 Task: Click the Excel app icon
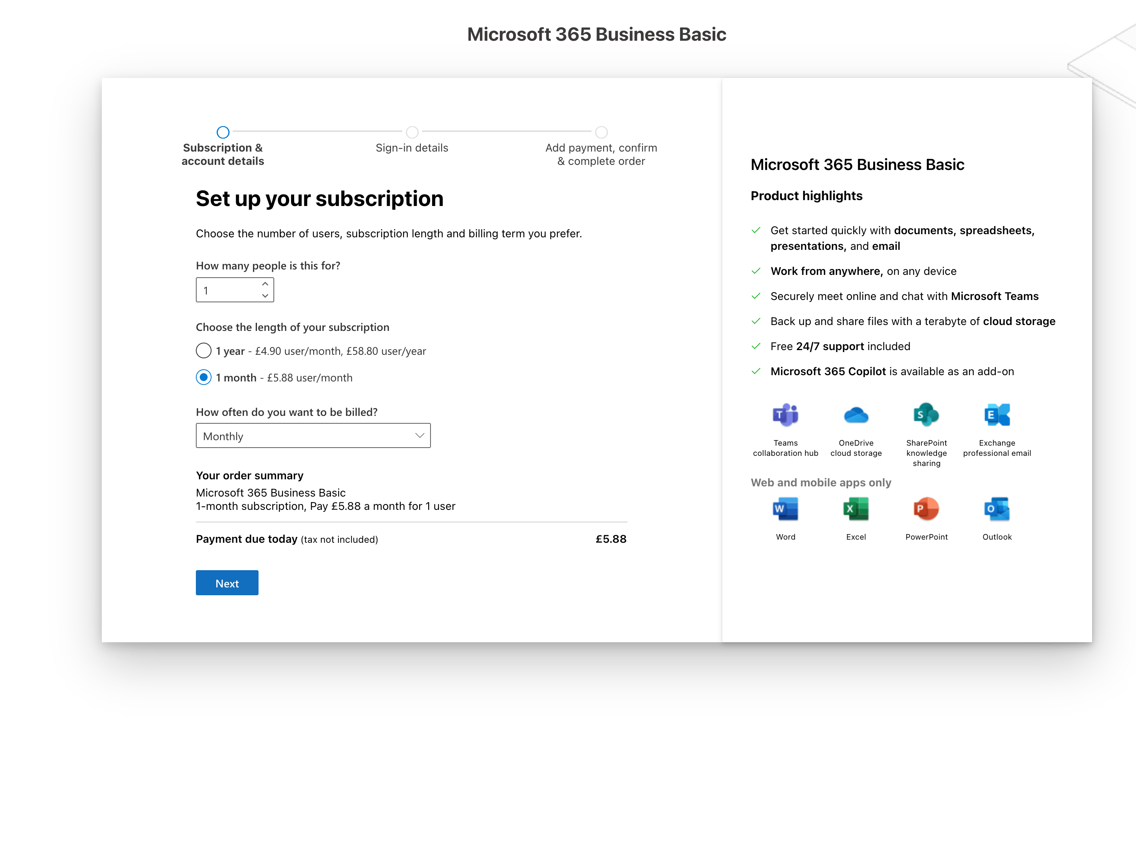coord(856,509)
